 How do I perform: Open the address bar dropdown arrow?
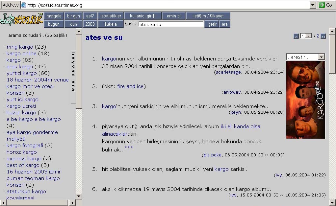click(313, 5)
